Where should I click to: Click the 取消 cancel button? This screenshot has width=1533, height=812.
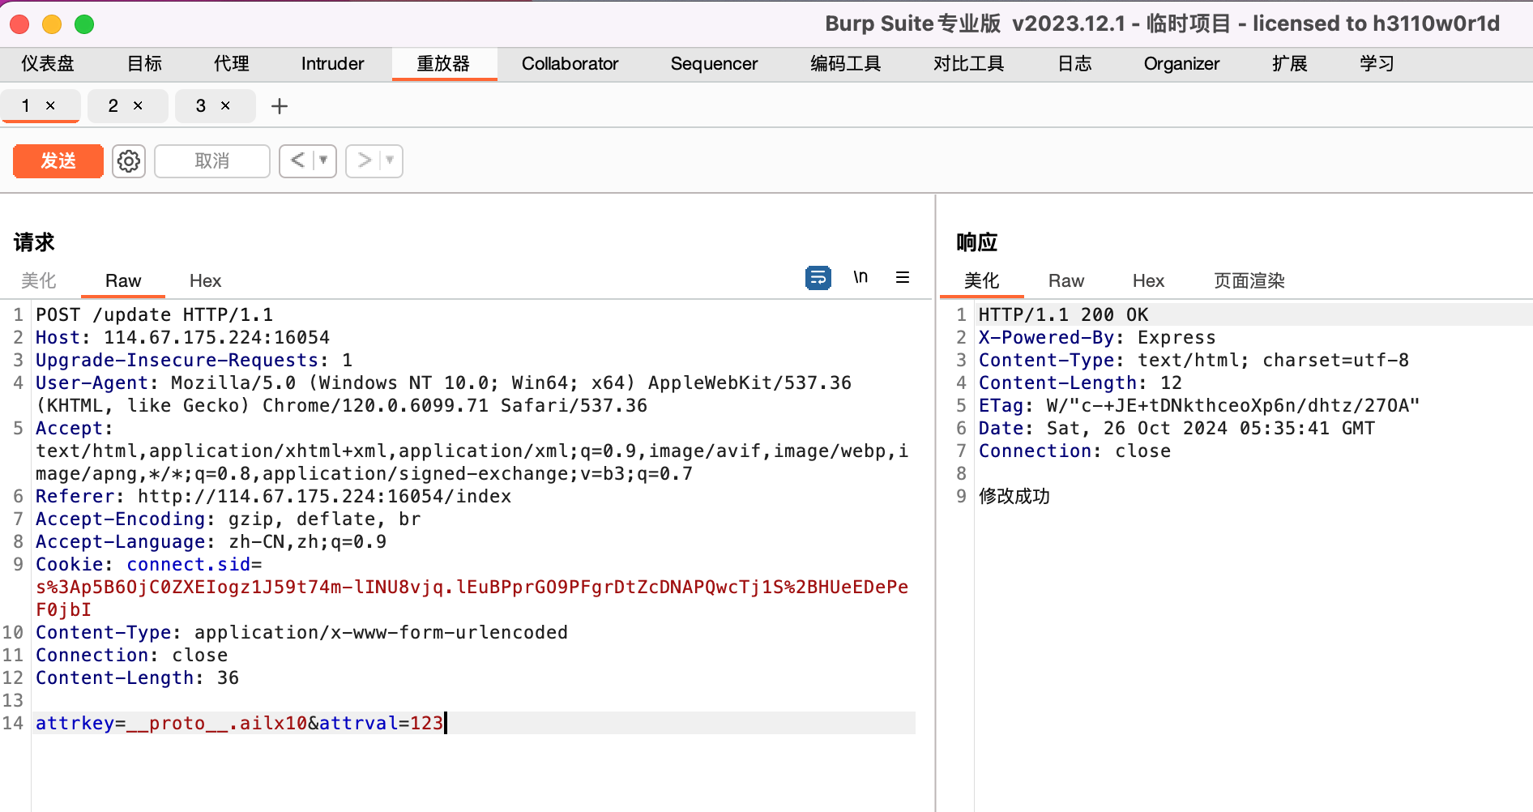coord(211,160)
